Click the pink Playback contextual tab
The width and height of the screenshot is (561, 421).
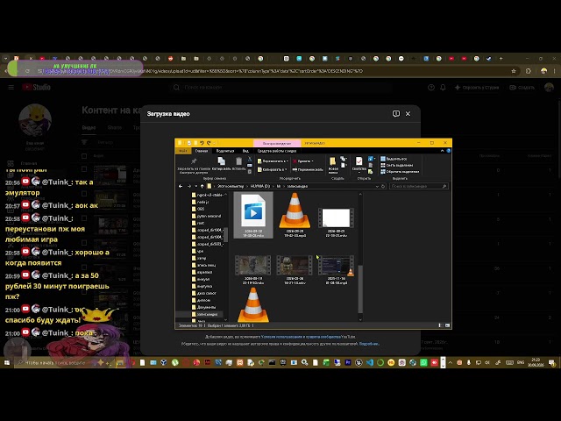pyautogui.click(x=277, y=143)
